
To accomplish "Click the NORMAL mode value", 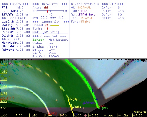I will (85, 8).
